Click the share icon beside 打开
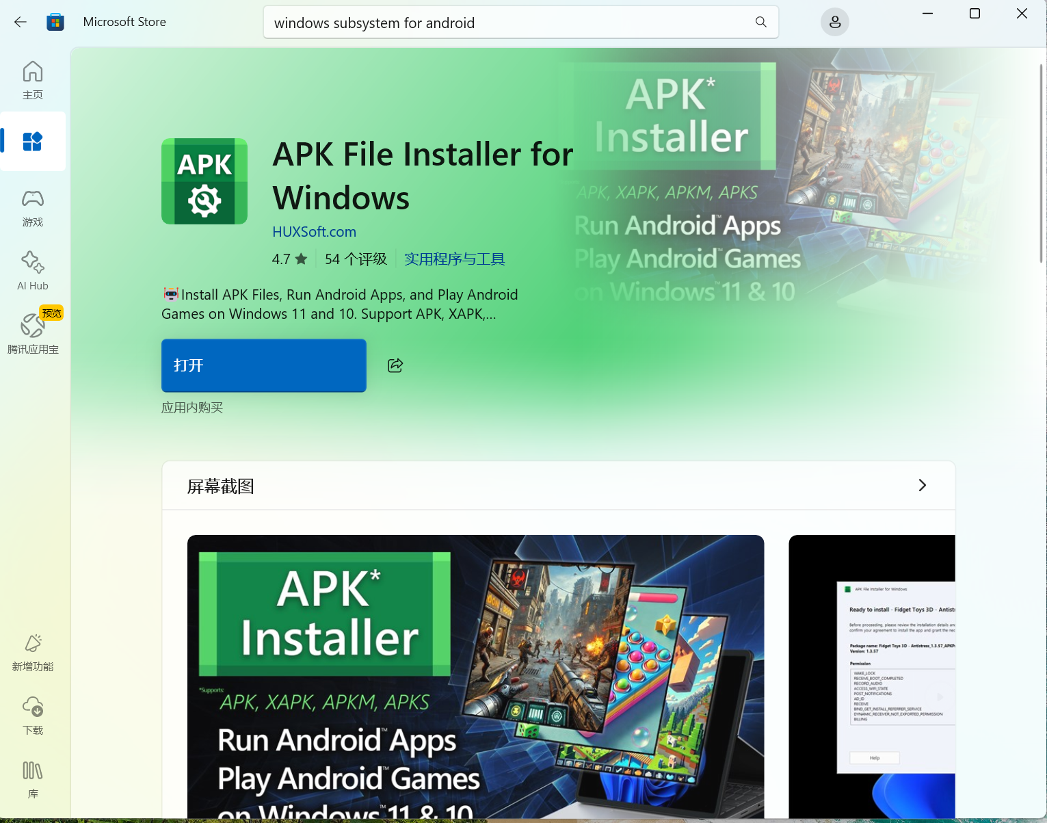 point(395,365)
